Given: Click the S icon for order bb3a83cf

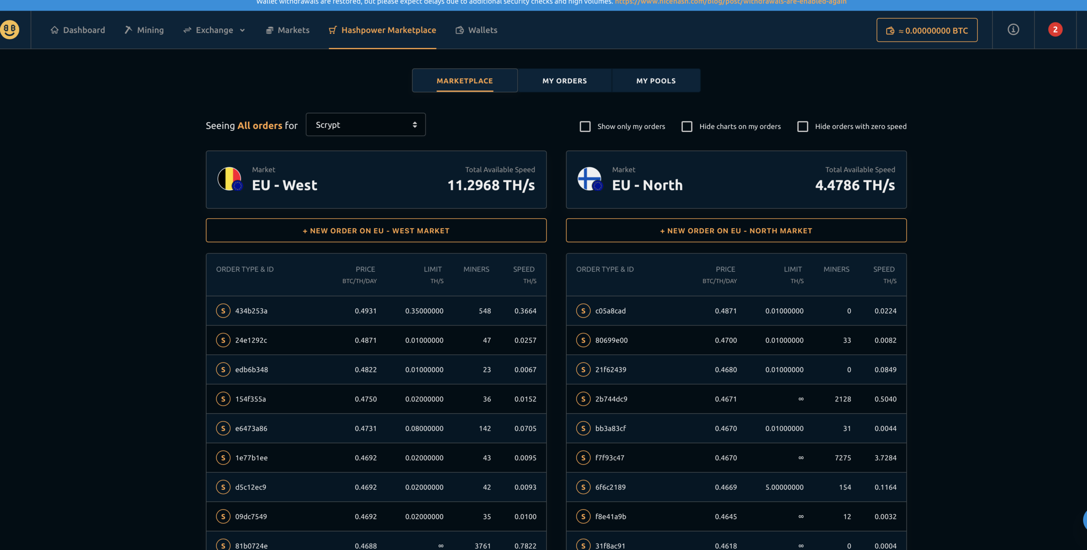Looking at the screenshot, I should point(583,428).
